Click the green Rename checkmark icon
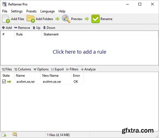This screenshot has width=159, height=138. coord(95,19)
